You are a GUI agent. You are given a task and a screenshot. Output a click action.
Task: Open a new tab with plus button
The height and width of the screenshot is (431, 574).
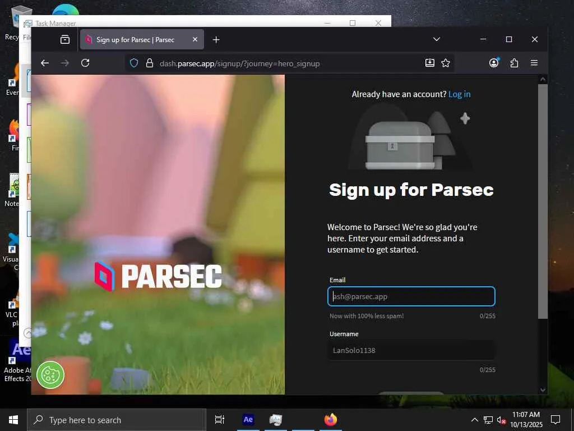pos(216,40)
